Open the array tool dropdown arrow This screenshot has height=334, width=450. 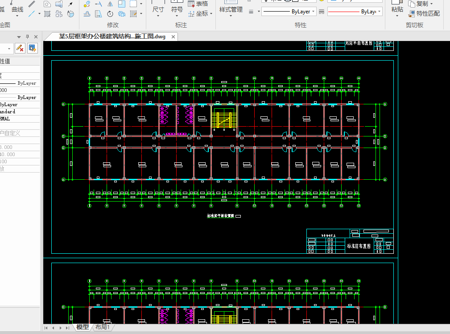coord(141,4)
